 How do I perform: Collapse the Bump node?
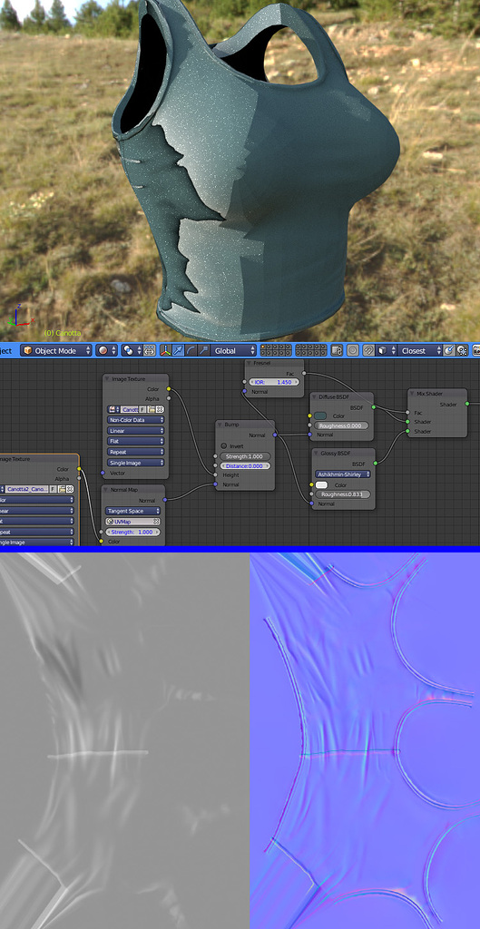[220, 425]
